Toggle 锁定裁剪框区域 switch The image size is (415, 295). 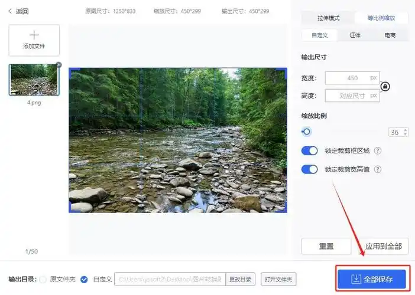coord(309,150)
